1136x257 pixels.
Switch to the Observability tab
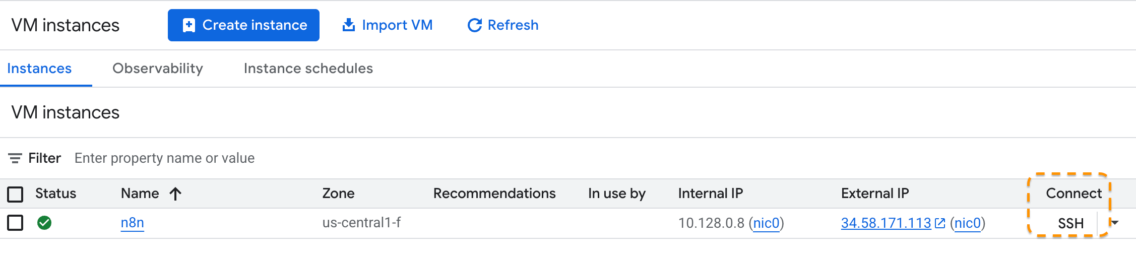click(x=158, y=69)
